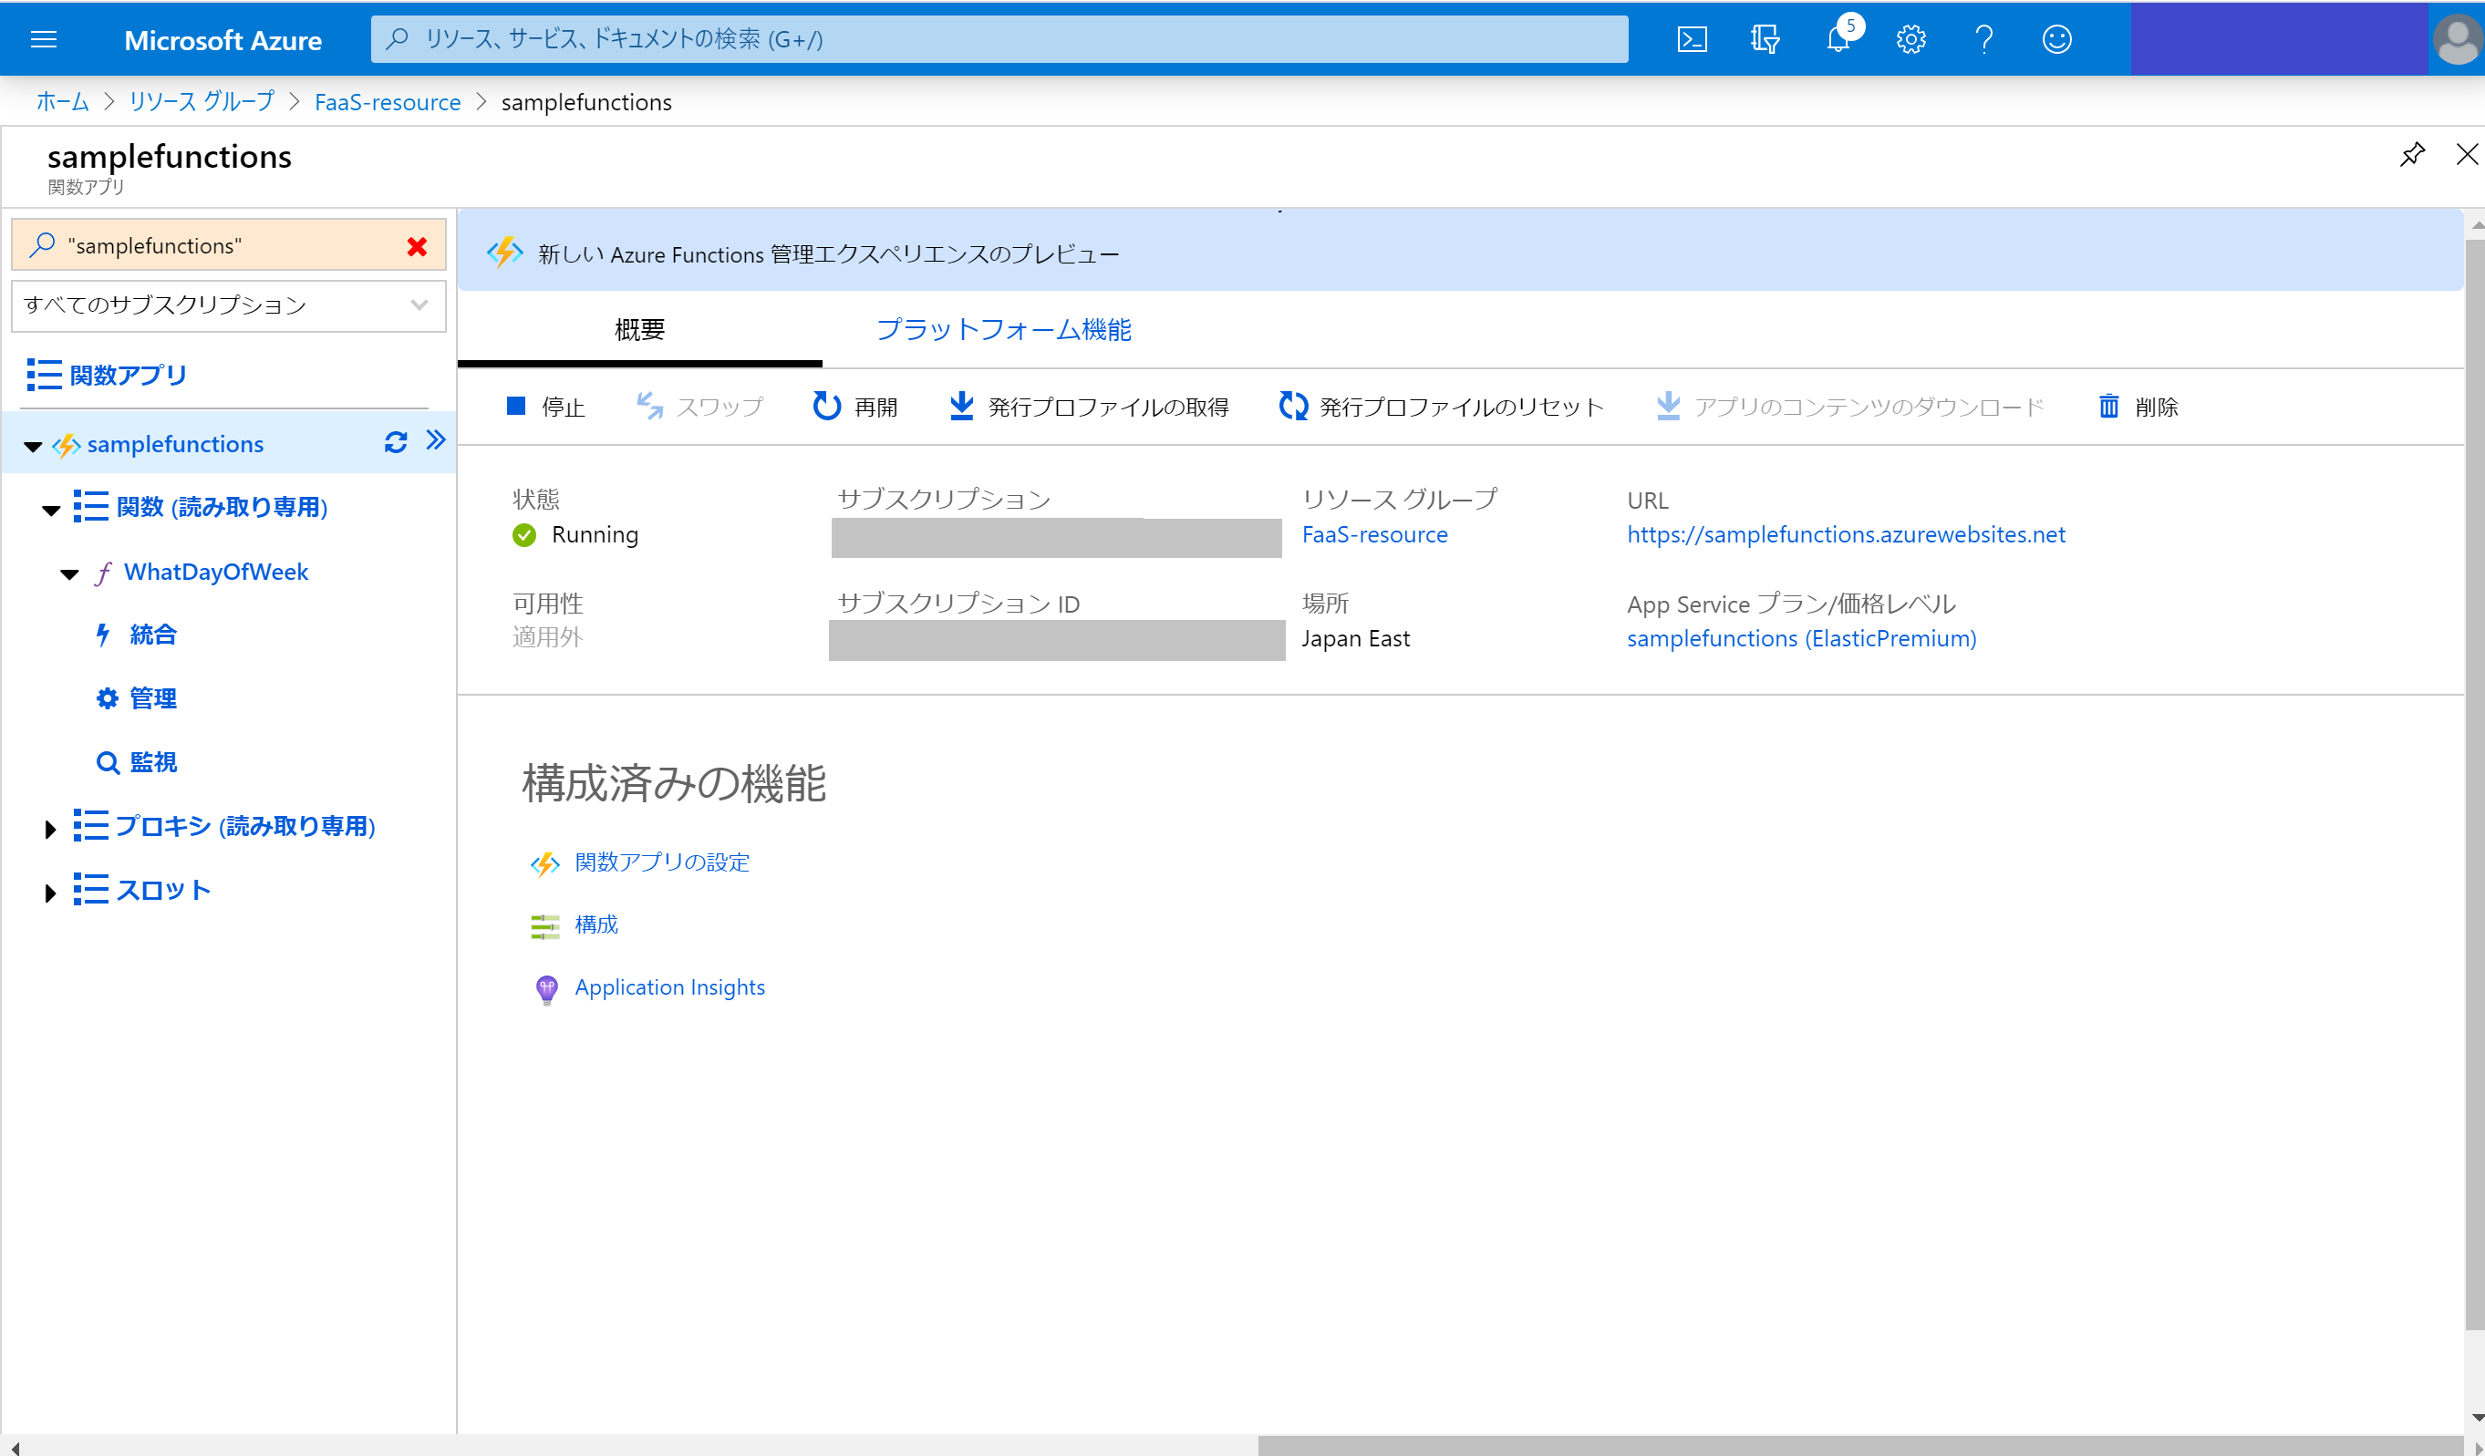2485x1456 pixels.
Task: Pin samplefunctions blade to dashboard
Action: click(x=2412, y=155)
